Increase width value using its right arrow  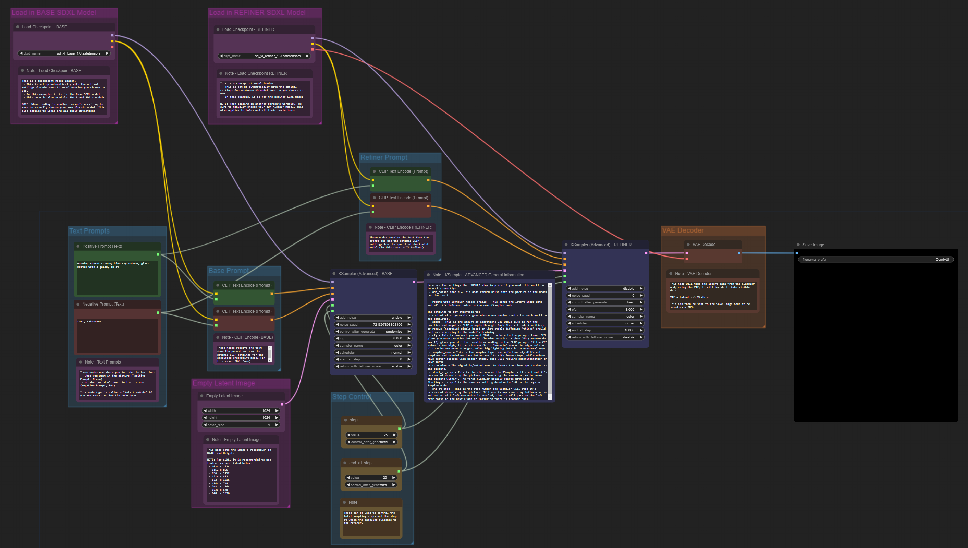[x=277, y=410]
